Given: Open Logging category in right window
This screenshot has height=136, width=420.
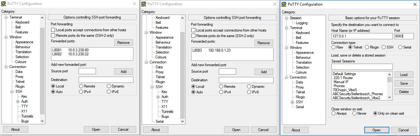Looking at the screenshot, I should pos(302,23).
